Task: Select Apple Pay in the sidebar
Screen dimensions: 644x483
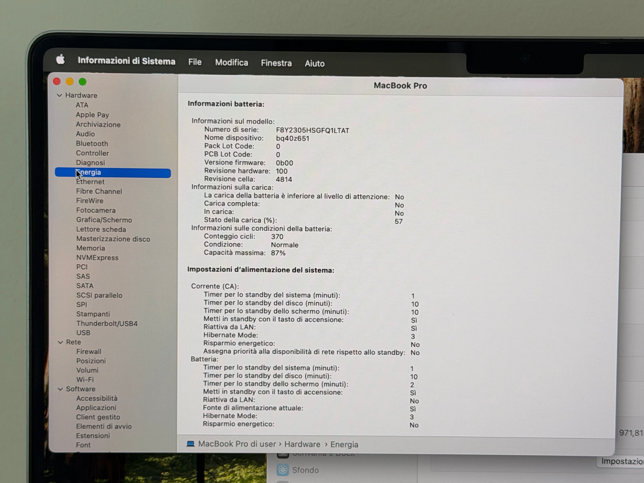Action: tap(92, 115)
